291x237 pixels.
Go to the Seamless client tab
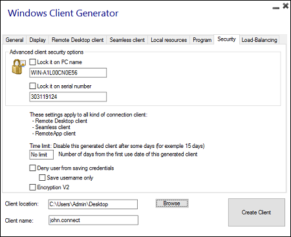pos(127,40)
